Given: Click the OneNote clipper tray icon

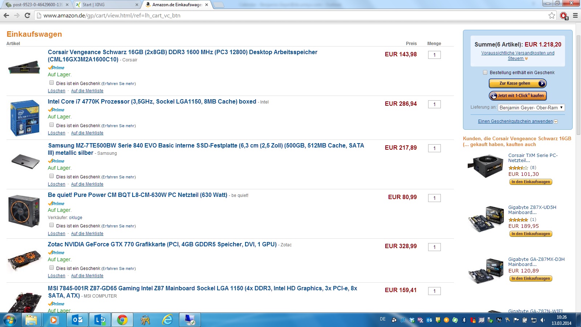Looking at the screenshot, I should 420,320.
